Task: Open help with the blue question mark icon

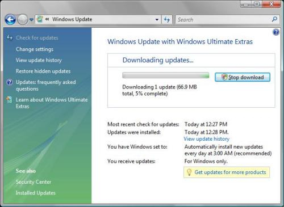Action: click(x=276, y=32)
